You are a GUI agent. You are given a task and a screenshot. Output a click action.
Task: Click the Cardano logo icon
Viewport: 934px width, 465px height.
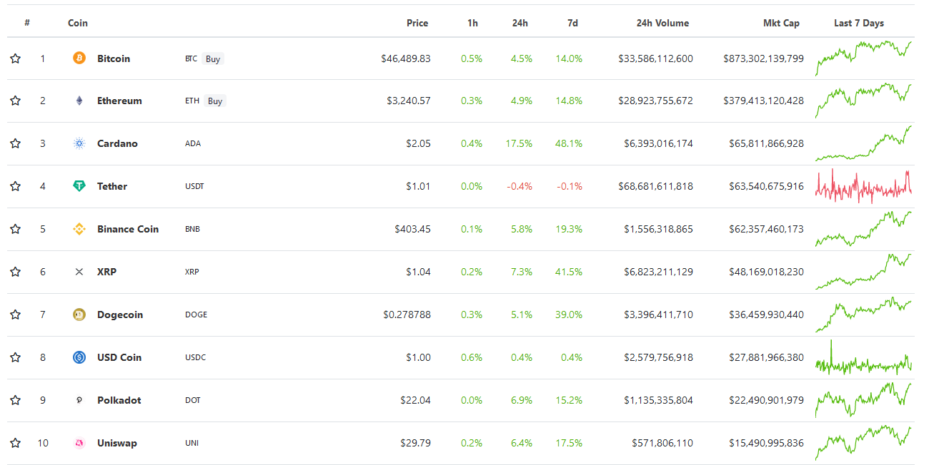tap(79, 144)
